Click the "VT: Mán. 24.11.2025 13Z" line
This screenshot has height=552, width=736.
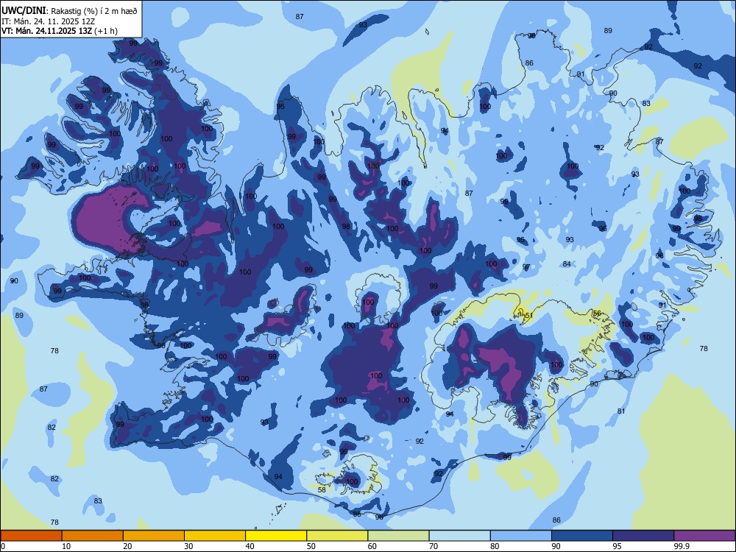[x=46, y=31]
